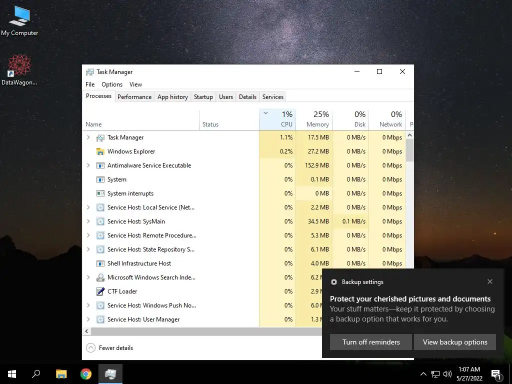The height and width of the screenshot is (384, 512).
Task: Sort by the Memory column header
Action: point(314,119)
